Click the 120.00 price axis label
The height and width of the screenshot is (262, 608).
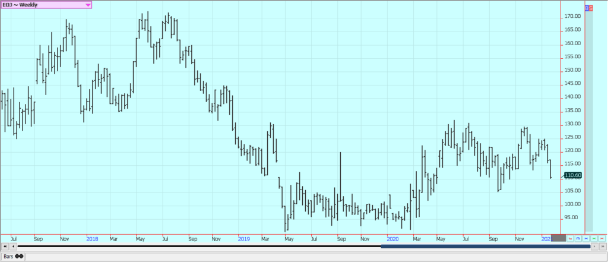(572, 150)
